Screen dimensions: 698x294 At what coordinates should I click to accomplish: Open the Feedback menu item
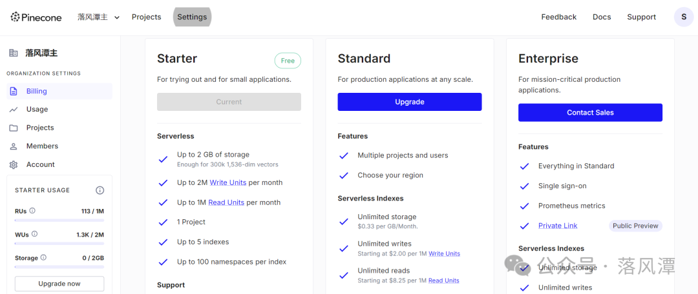(558, 17)
